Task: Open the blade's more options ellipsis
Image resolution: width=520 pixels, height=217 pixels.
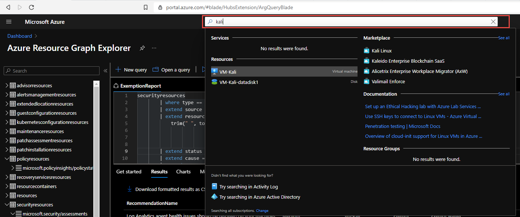Action: [x=154, y=48]
